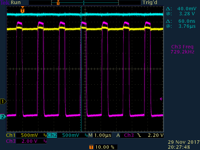Click the Ch3 2.00 V vertical scale readout
This screenshot has height=150, width=200.
(29, 141)
